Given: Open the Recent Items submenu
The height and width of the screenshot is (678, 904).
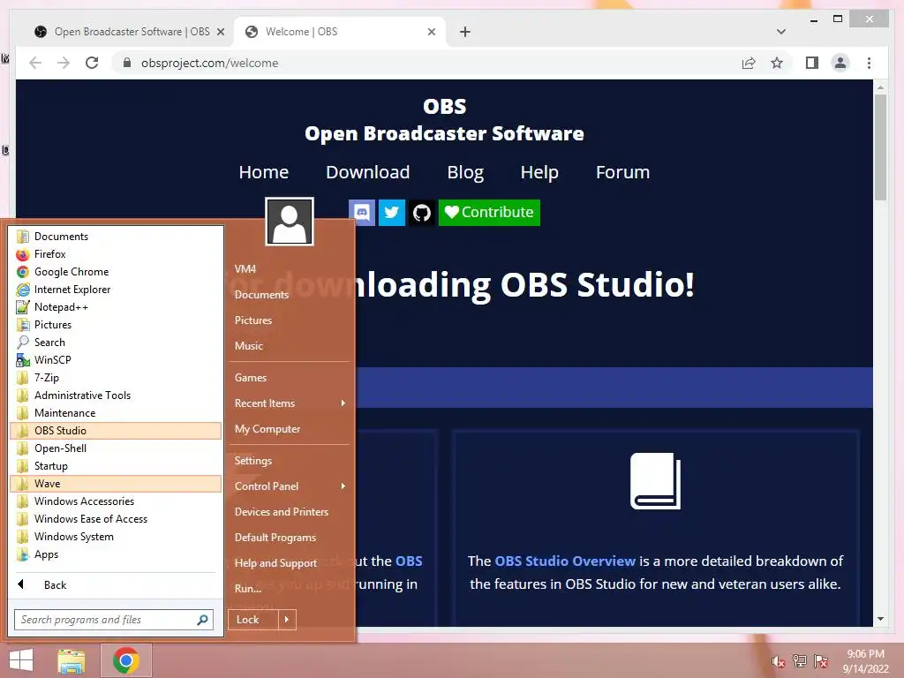Looking at the screenshot, I should click(290, 403).
